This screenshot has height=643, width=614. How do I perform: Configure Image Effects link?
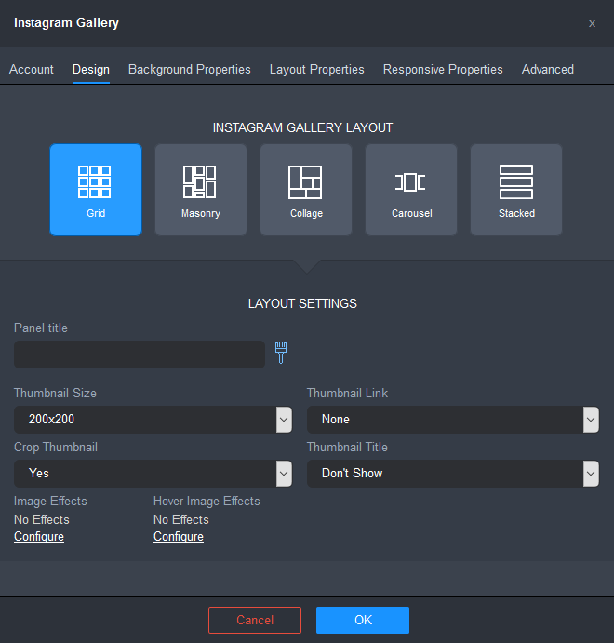point(39,537)
